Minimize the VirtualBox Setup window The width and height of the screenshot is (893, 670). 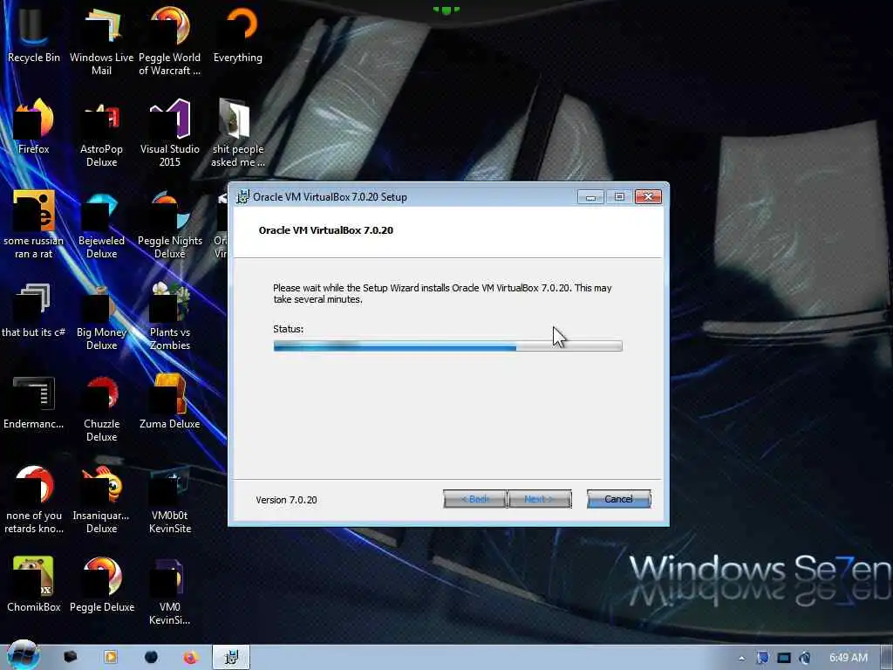pyautogui.click(x=590, y=197)
